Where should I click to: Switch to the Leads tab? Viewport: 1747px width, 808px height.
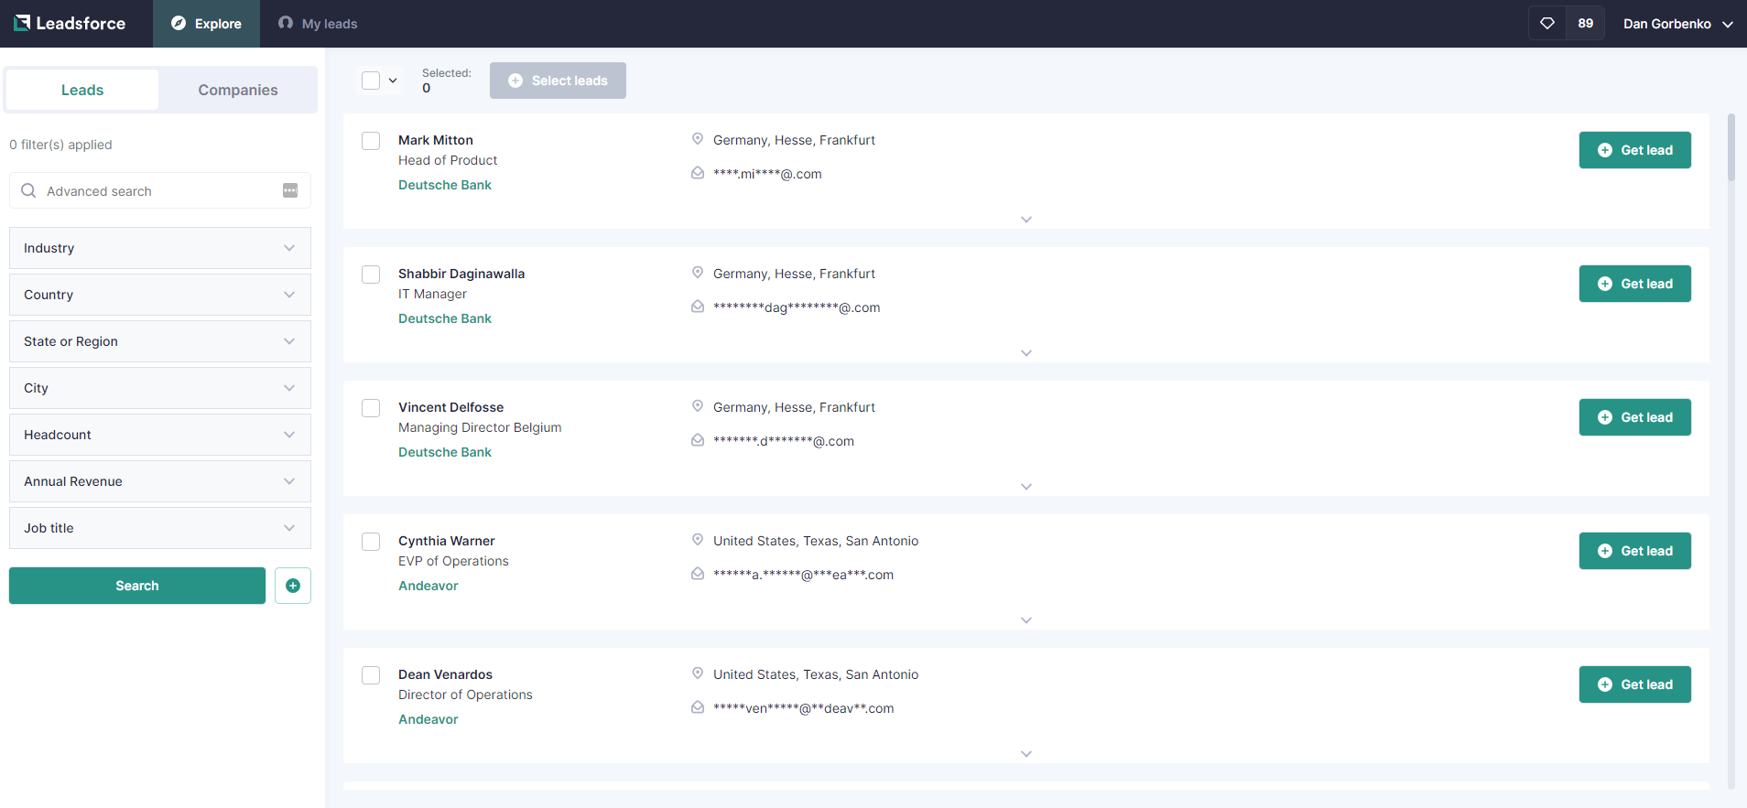tap(82, 90)
